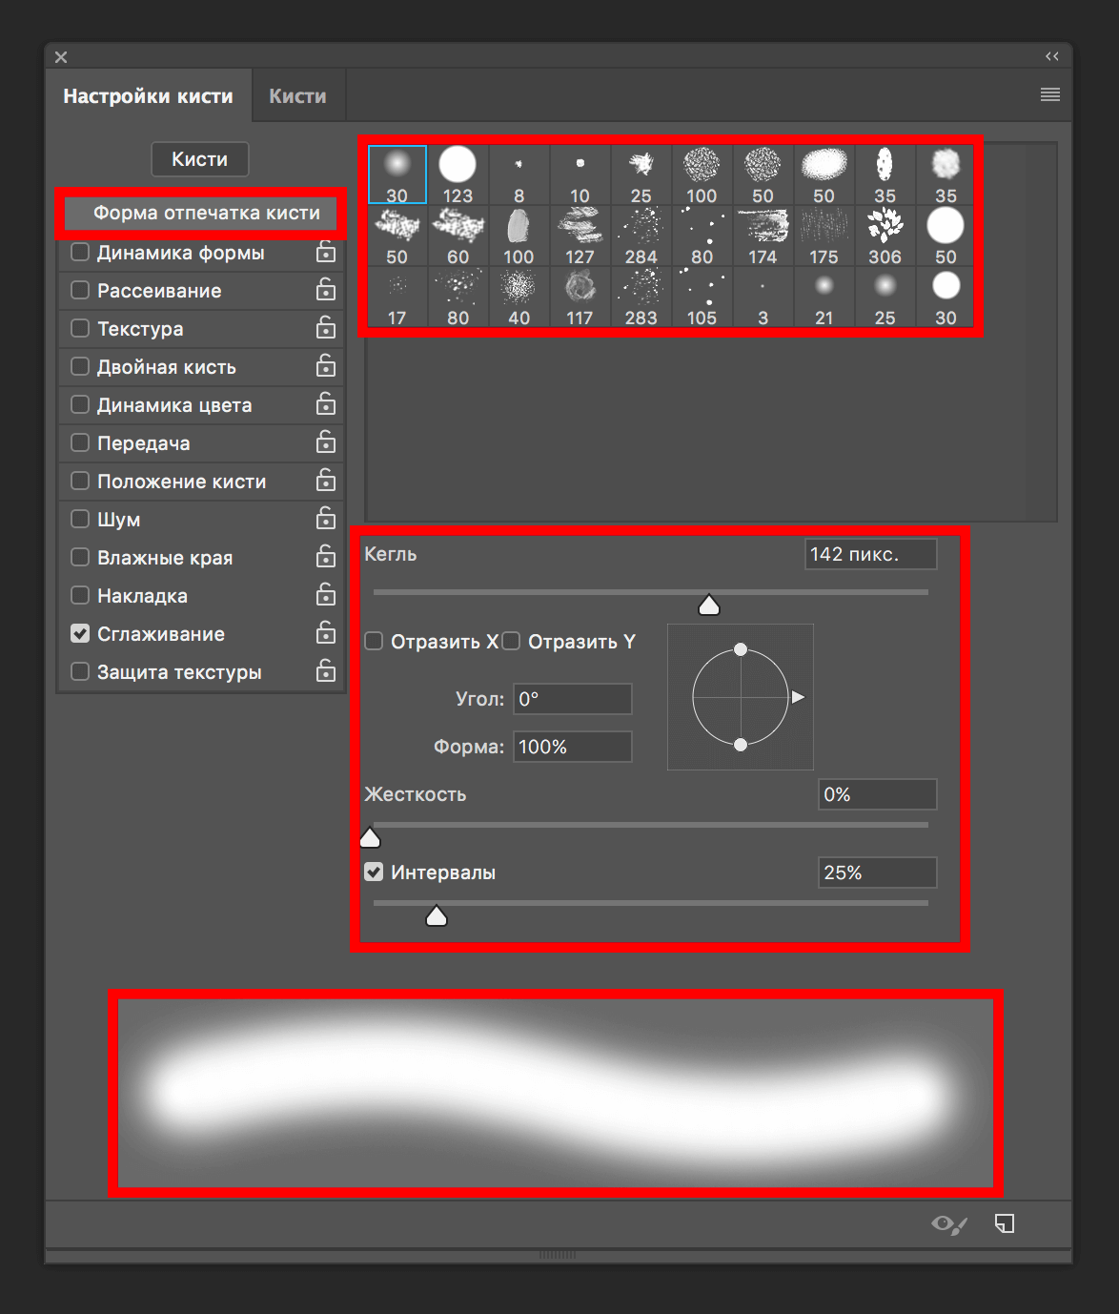
Task: Tick the Двойная кисть checkbox
Action: (80, 366)
